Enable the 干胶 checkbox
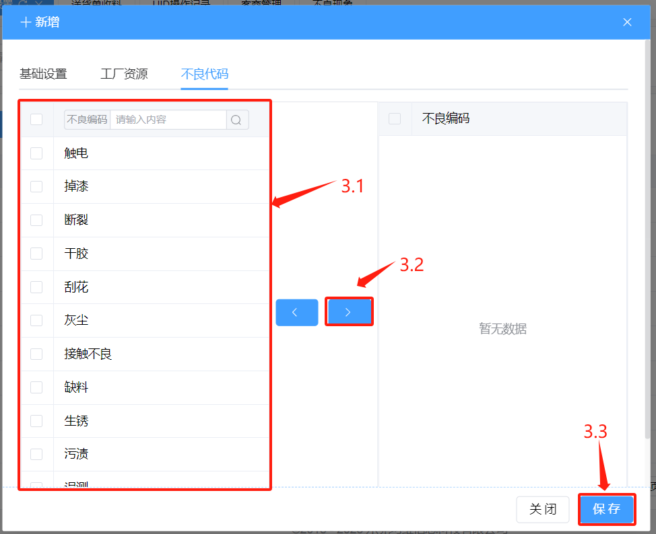 coord(36,254)
